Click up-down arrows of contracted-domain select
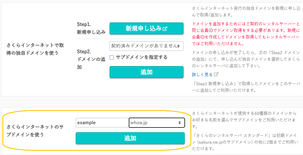 [178, 46]
